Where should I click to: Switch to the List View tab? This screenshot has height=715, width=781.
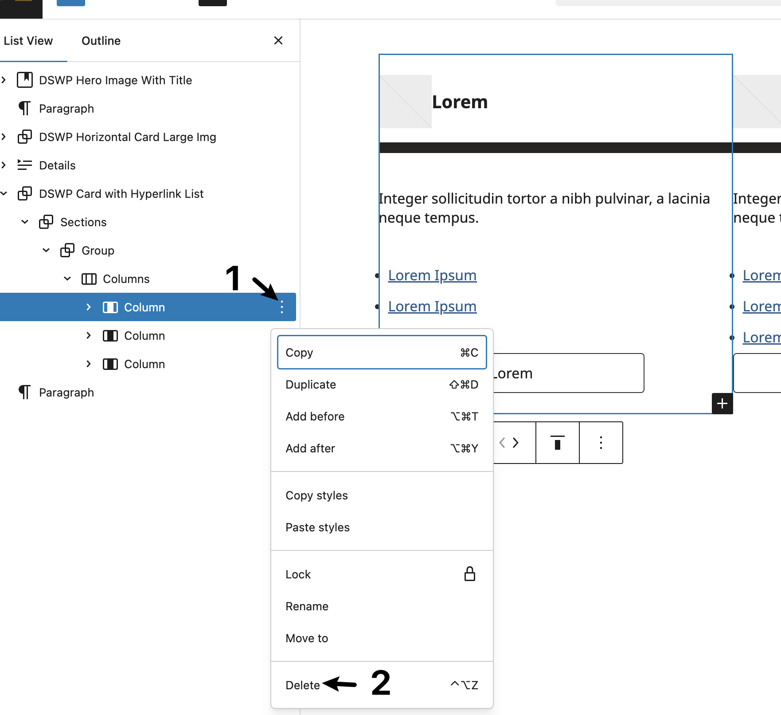click(28, 41)
